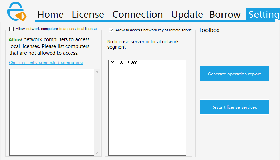Go to the Connection tab
The height and width of the screenshot is (160, 280).
(x=137, y=14)
